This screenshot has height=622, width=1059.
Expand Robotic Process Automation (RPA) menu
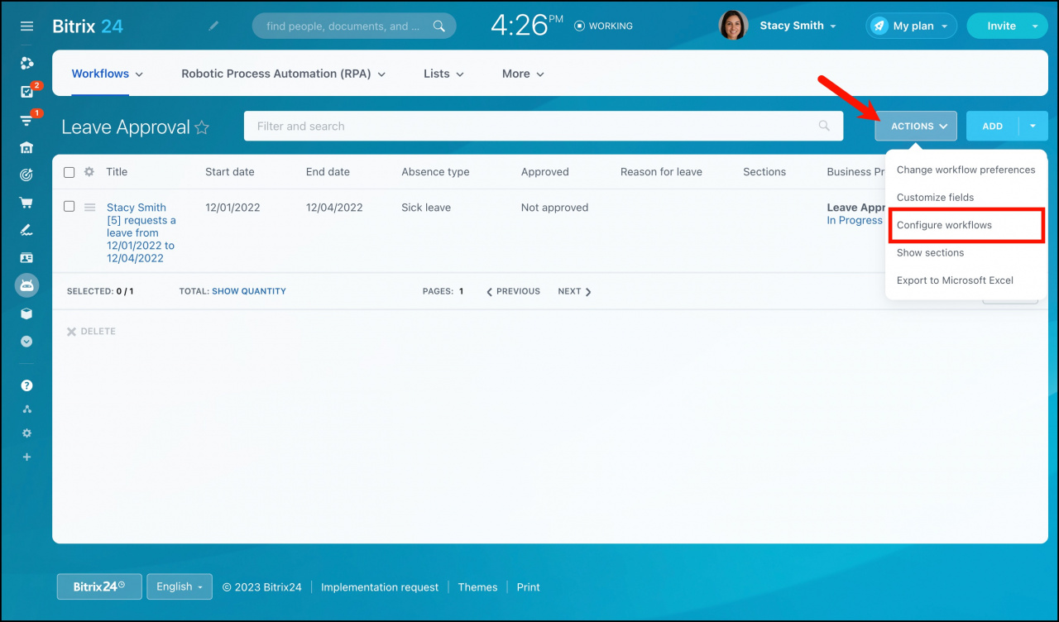tap(381, 74)
